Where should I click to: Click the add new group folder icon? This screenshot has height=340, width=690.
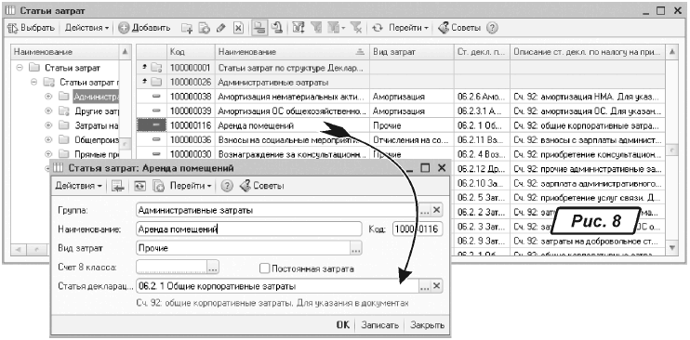[188, 28]
